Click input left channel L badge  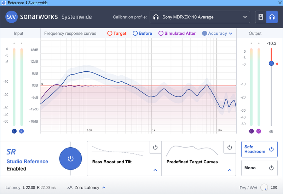(x=14, y=131)
